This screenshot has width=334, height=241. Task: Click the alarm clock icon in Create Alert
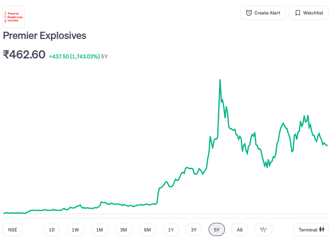click(x=249, y=13)
